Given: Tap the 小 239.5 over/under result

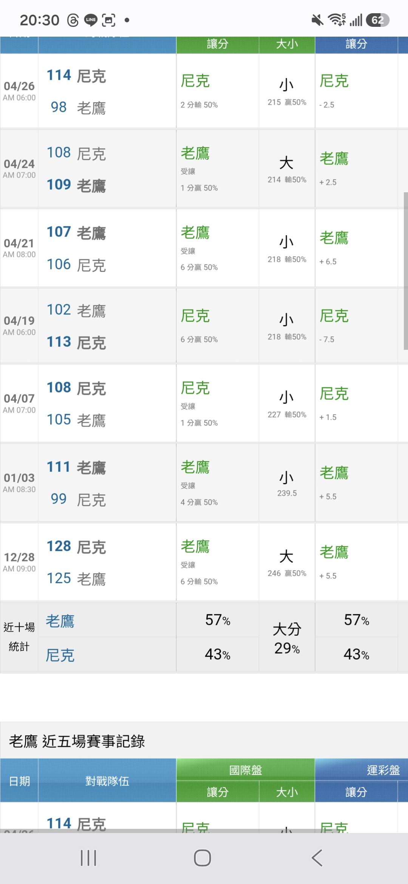Looking at the screenshot, I should pos(287,484).
